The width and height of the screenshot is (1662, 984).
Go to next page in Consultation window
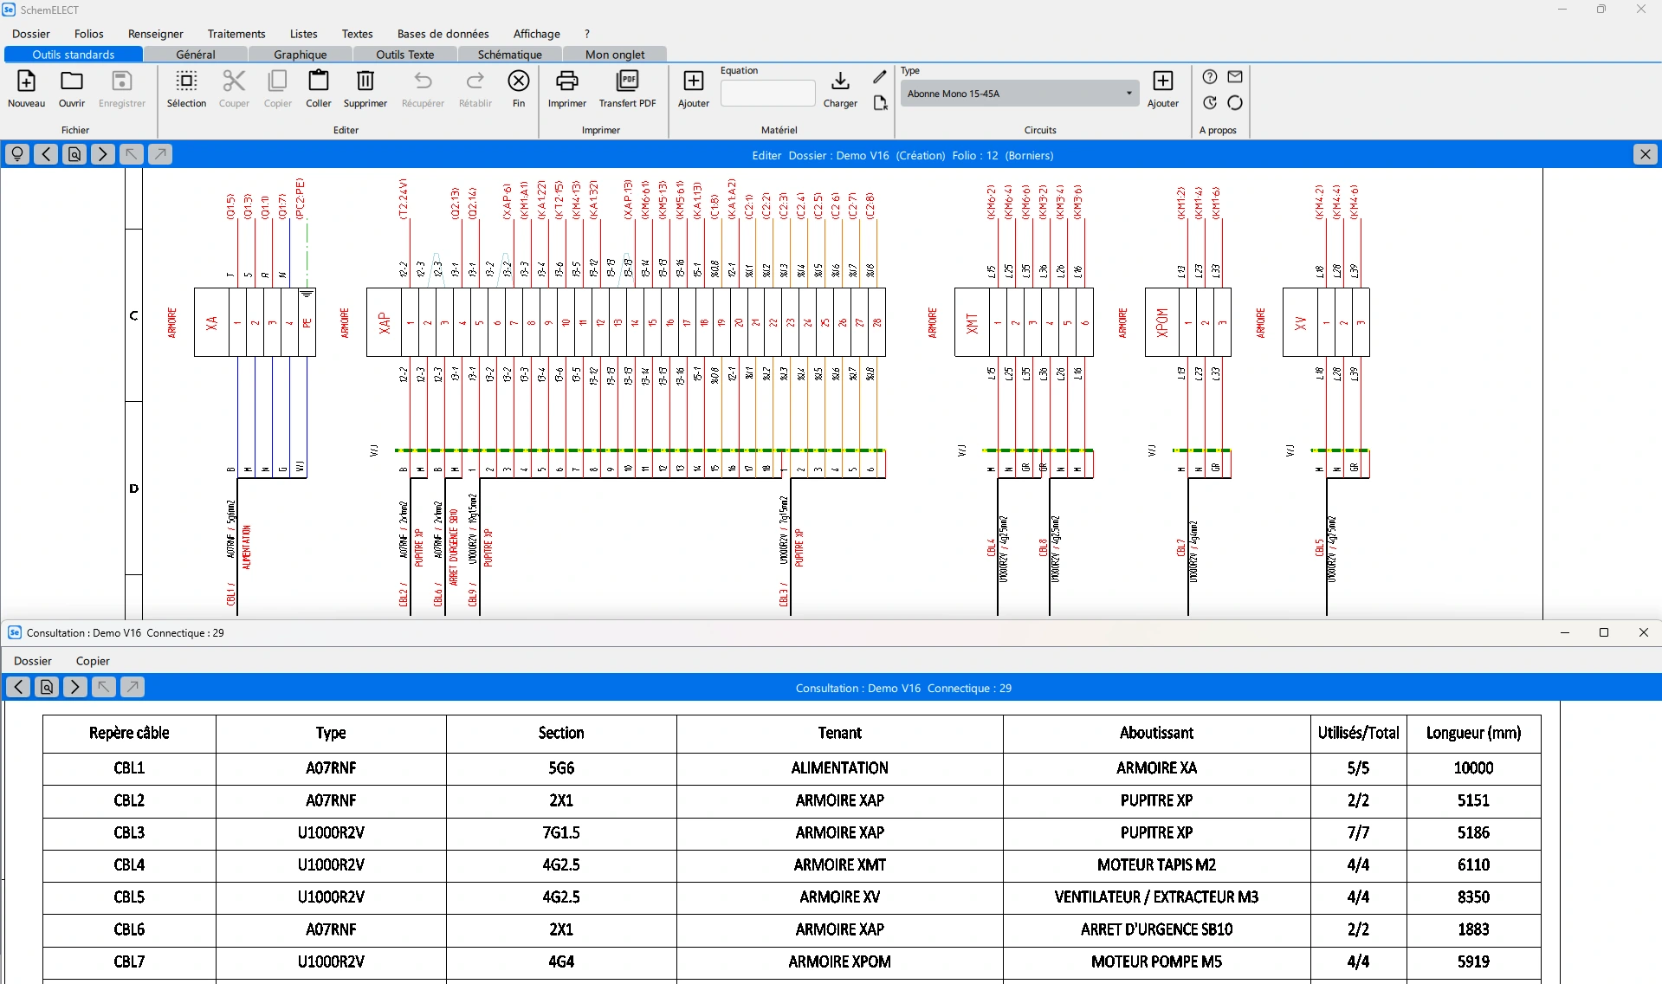pyautogui.click(x=75, y=687)
